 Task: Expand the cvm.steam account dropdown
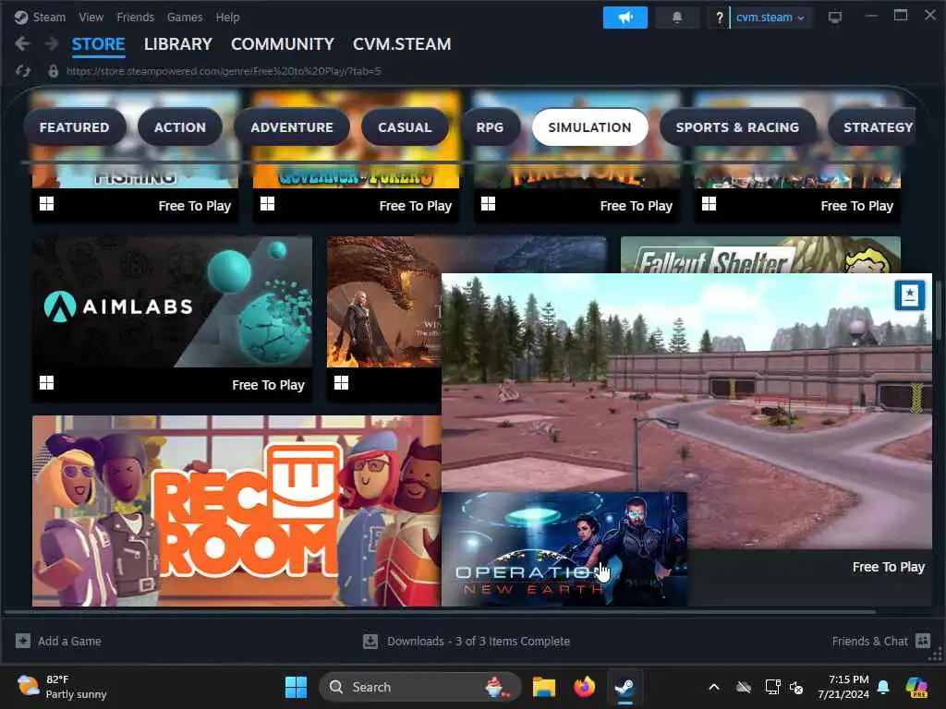tap(770, 18)
